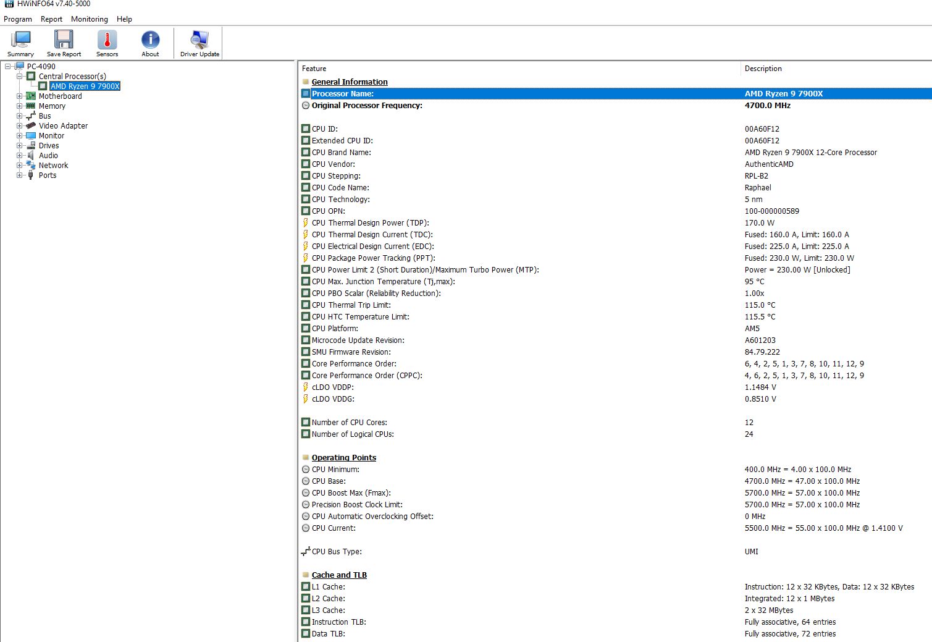Select the CPU Current operating point row
This screenshot has width=932, height=642.
coord(615,528)
